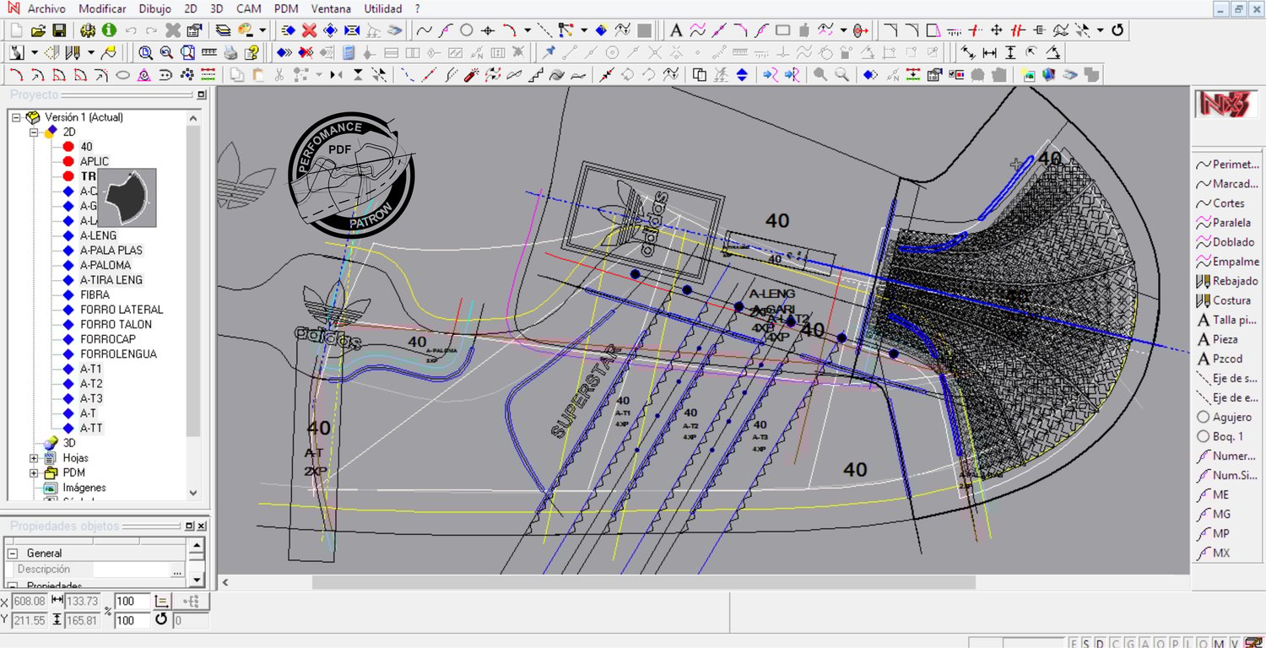Toggle the red dot beside APLIC layer
Viewport: 1266px width, 648px height.
point(69,161)
